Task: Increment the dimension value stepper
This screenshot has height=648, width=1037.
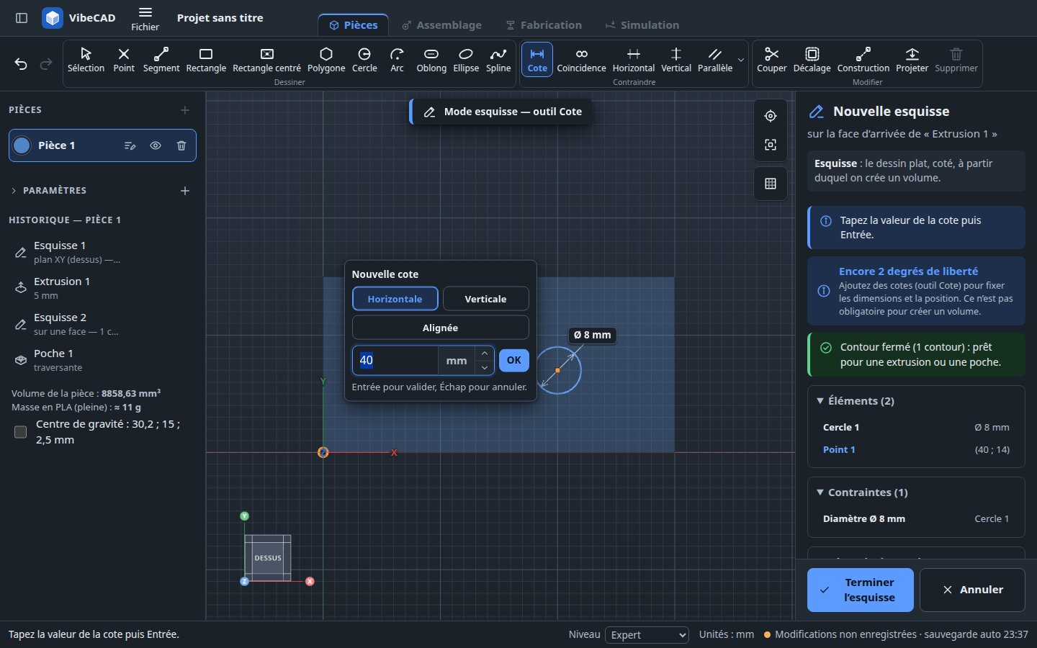Action: [485, 354]
